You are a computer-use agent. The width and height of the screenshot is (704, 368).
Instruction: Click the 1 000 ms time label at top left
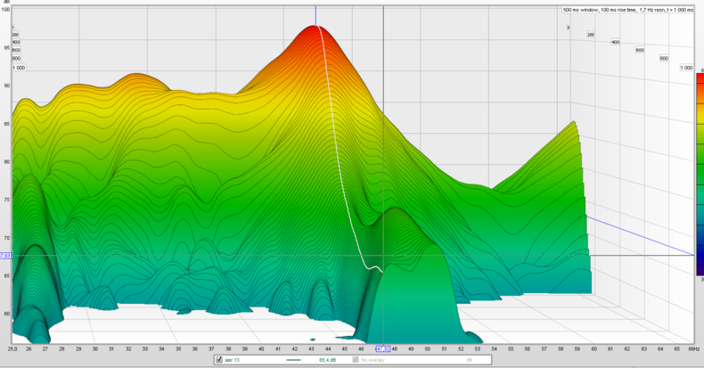point(18,68)
